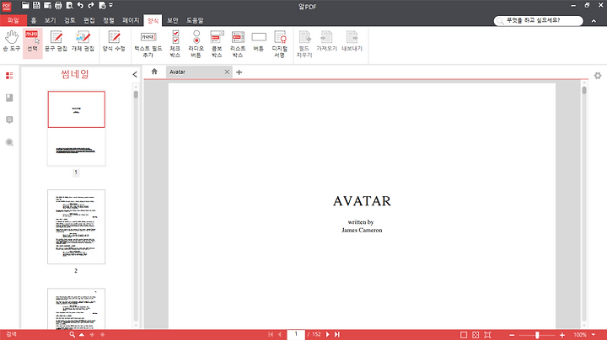Open the 파일 (File) menu
Image resolution: width=607 pixels, height=340 pixels.
pos(13,20)
